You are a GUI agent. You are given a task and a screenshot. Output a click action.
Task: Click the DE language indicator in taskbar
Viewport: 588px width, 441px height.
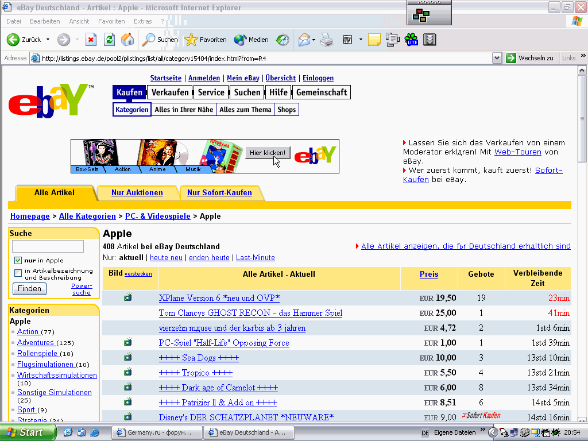(x=425, y=433)
